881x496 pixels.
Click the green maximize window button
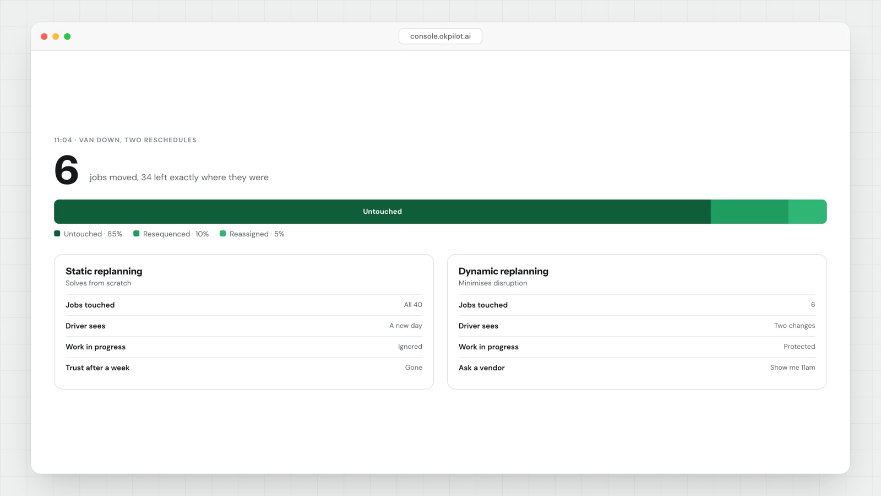point(67,36)
